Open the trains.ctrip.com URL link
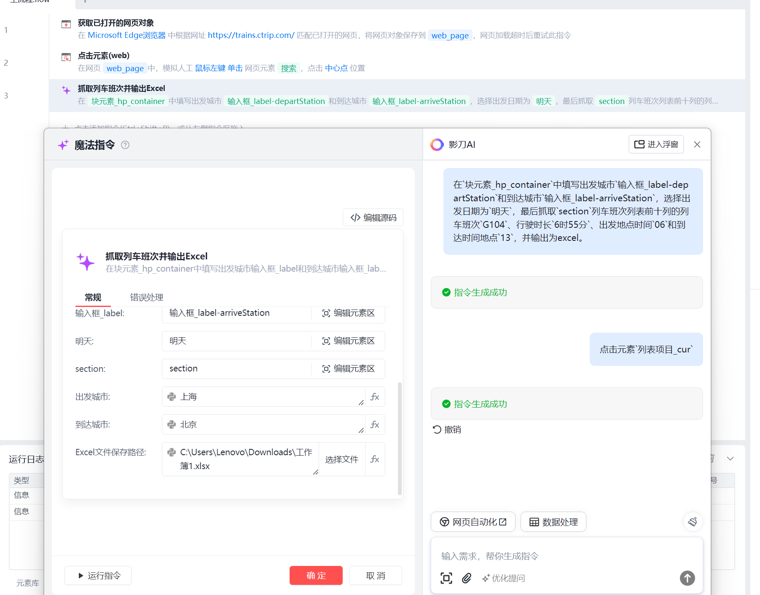 (251, 35)
